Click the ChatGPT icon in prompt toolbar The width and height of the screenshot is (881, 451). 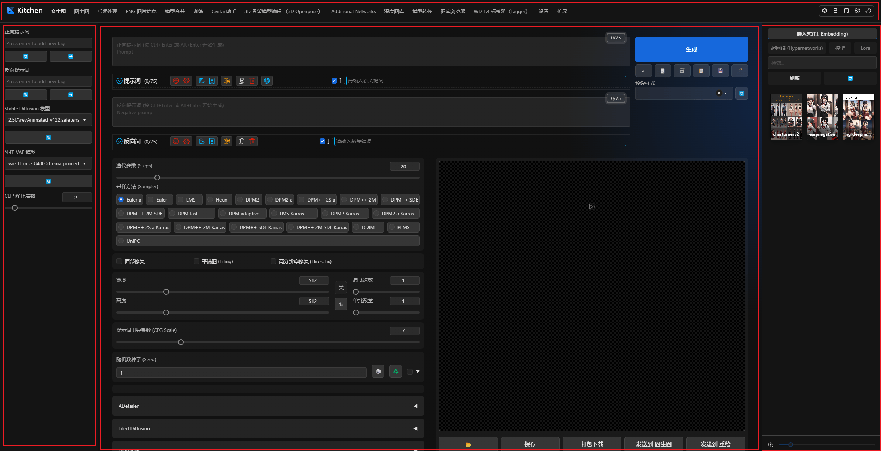267,81
